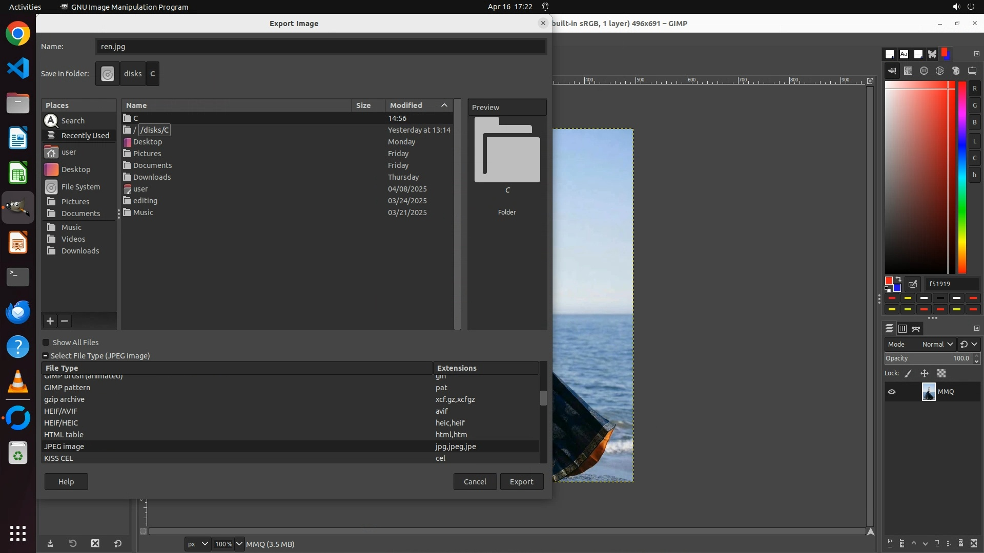The height and width of the screenshot is (553, 984).
Task: Click the red foreground color swatch
Action: (889, 281)
